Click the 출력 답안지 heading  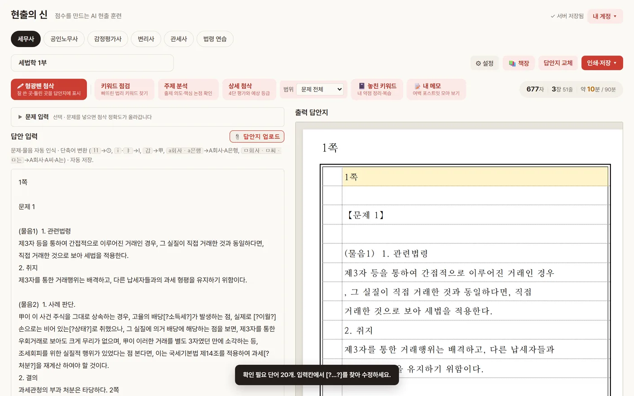tap(312, 112)
